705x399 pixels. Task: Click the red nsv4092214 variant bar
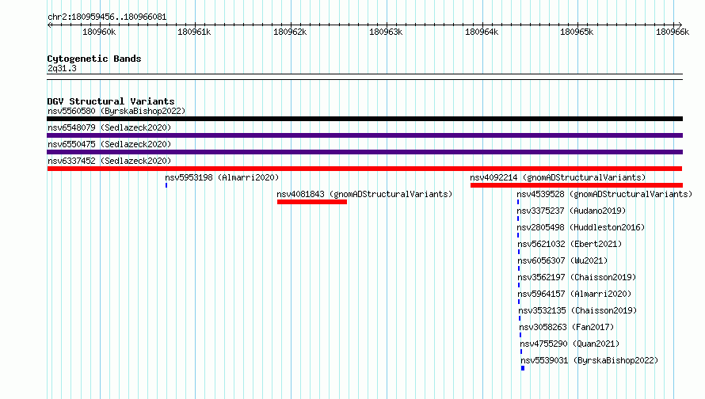(x=577, y=185)
